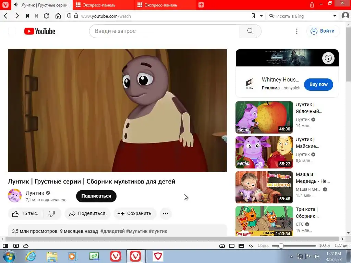351x263 pixels.
Task: Switch to the first Экспресс-панель tab
Action: tap(104, 5)
